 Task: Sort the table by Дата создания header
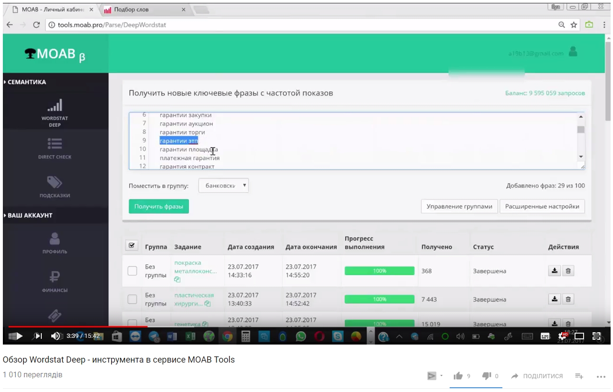coord(251,247)
